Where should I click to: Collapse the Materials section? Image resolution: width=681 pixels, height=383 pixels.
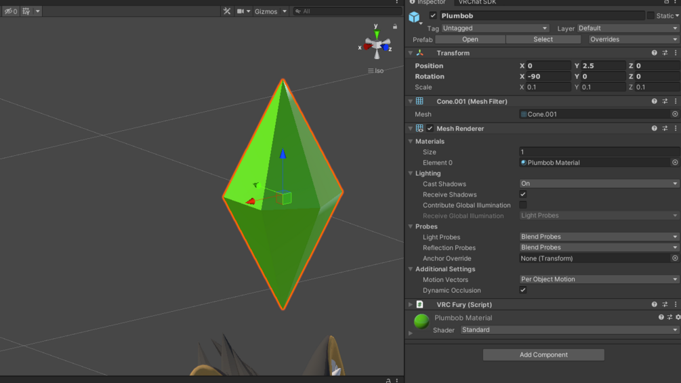(411, 142)
